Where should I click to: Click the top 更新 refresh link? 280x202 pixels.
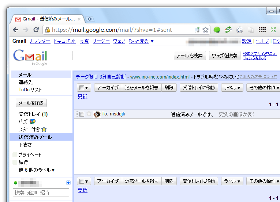82,96
